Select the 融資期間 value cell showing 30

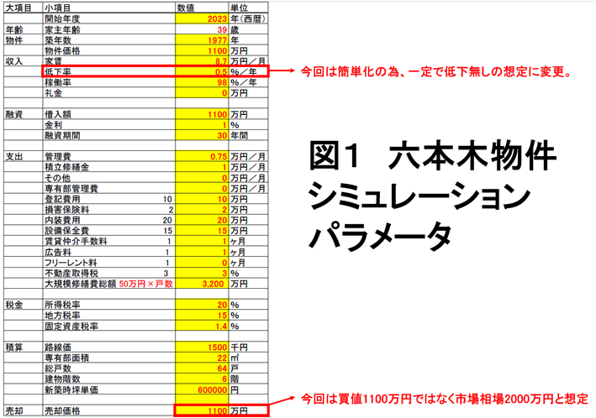pos(202,135)
